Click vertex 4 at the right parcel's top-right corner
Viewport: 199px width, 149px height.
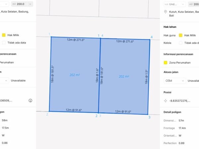150,40
